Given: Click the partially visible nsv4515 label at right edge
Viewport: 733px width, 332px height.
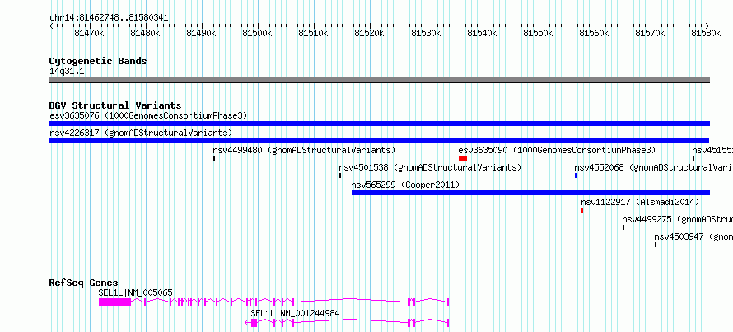Looking at the screenshot, I should 712,150.
